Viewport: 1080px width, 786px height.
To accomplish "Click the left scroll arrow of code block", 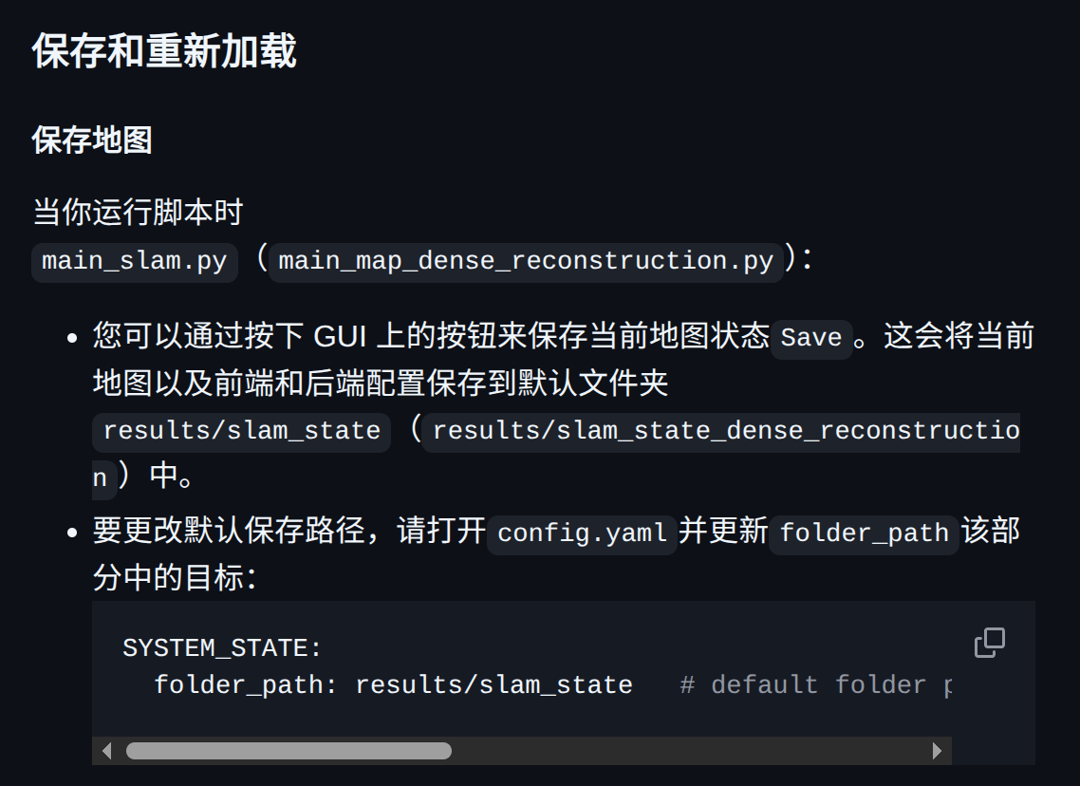I will [x=106, y=751].
